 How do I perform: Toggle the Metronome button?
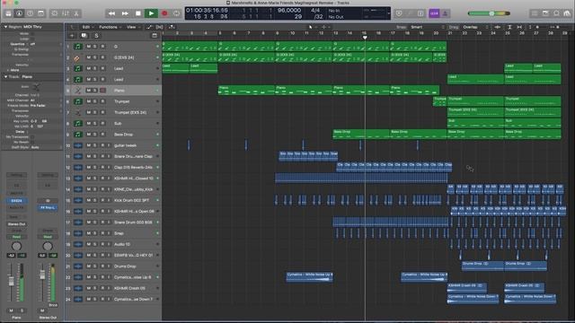(x=445, y=13)
